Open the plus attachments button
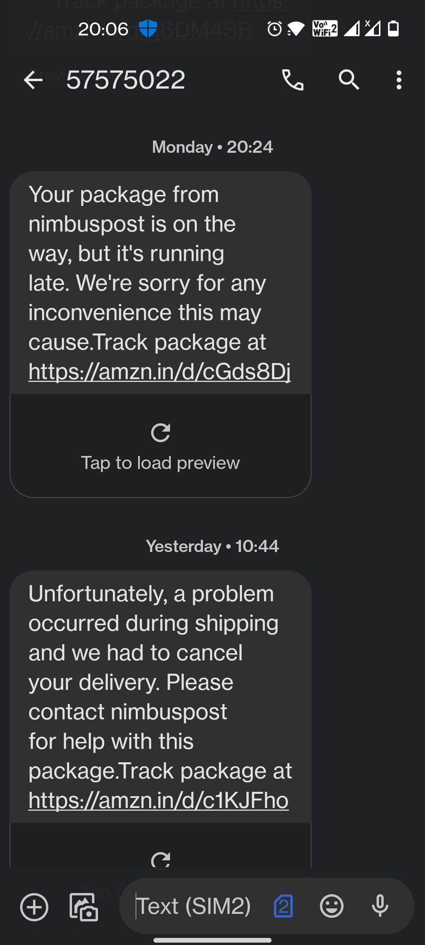 click(x=34, y=907)
